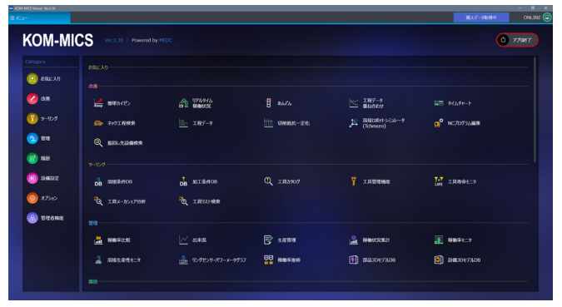Select ツーリング category in sidebar
This screenshot has height=307, width=562.
(x=42, y=119)
